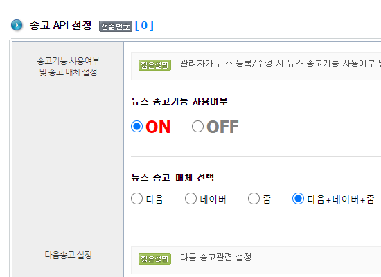
Task: Click the green 짧은설명 badge beside 다음 송고관련 설정
Action: [x=154, y=259]
